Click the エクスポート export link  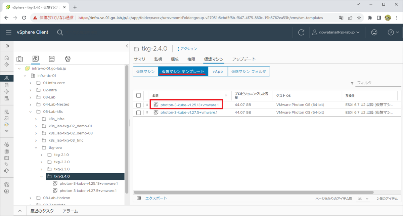156,198
